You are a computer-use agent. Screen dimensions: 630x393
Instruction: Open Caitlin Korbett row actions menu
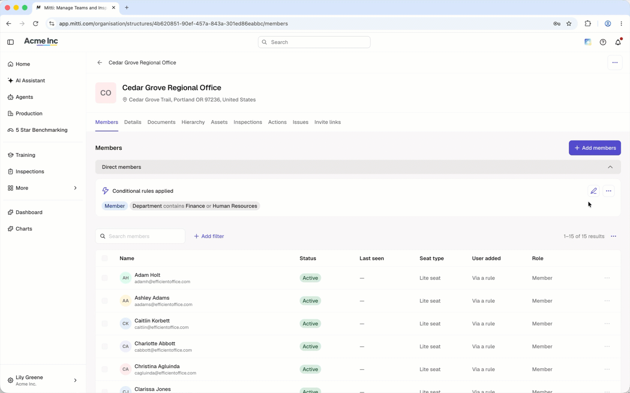pos(607,323)
